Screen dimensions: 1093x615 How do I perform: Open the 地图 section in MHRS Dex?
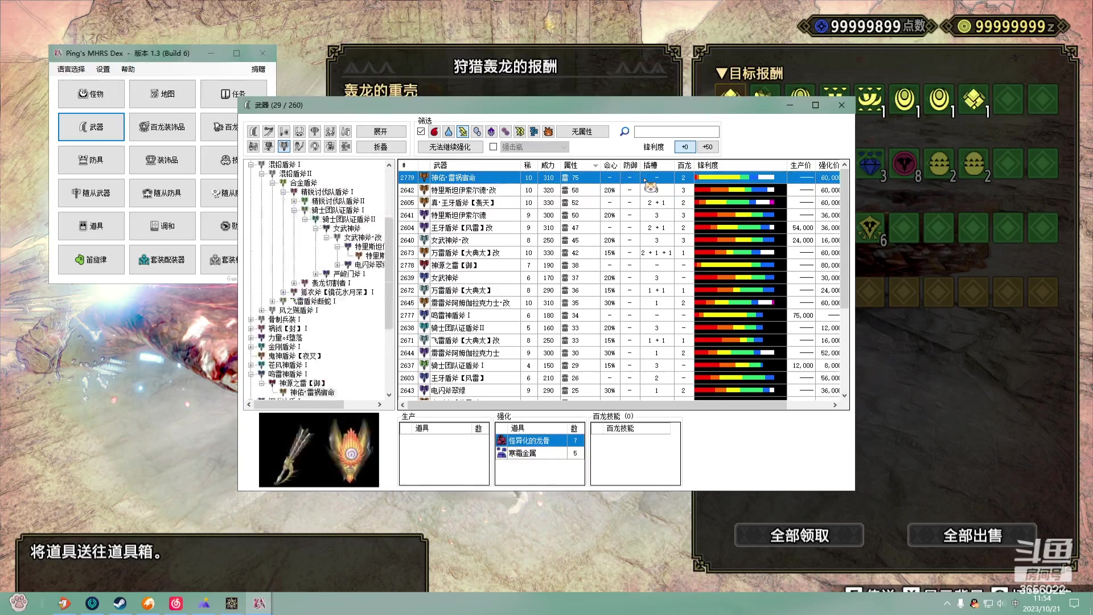click(162, 94)
